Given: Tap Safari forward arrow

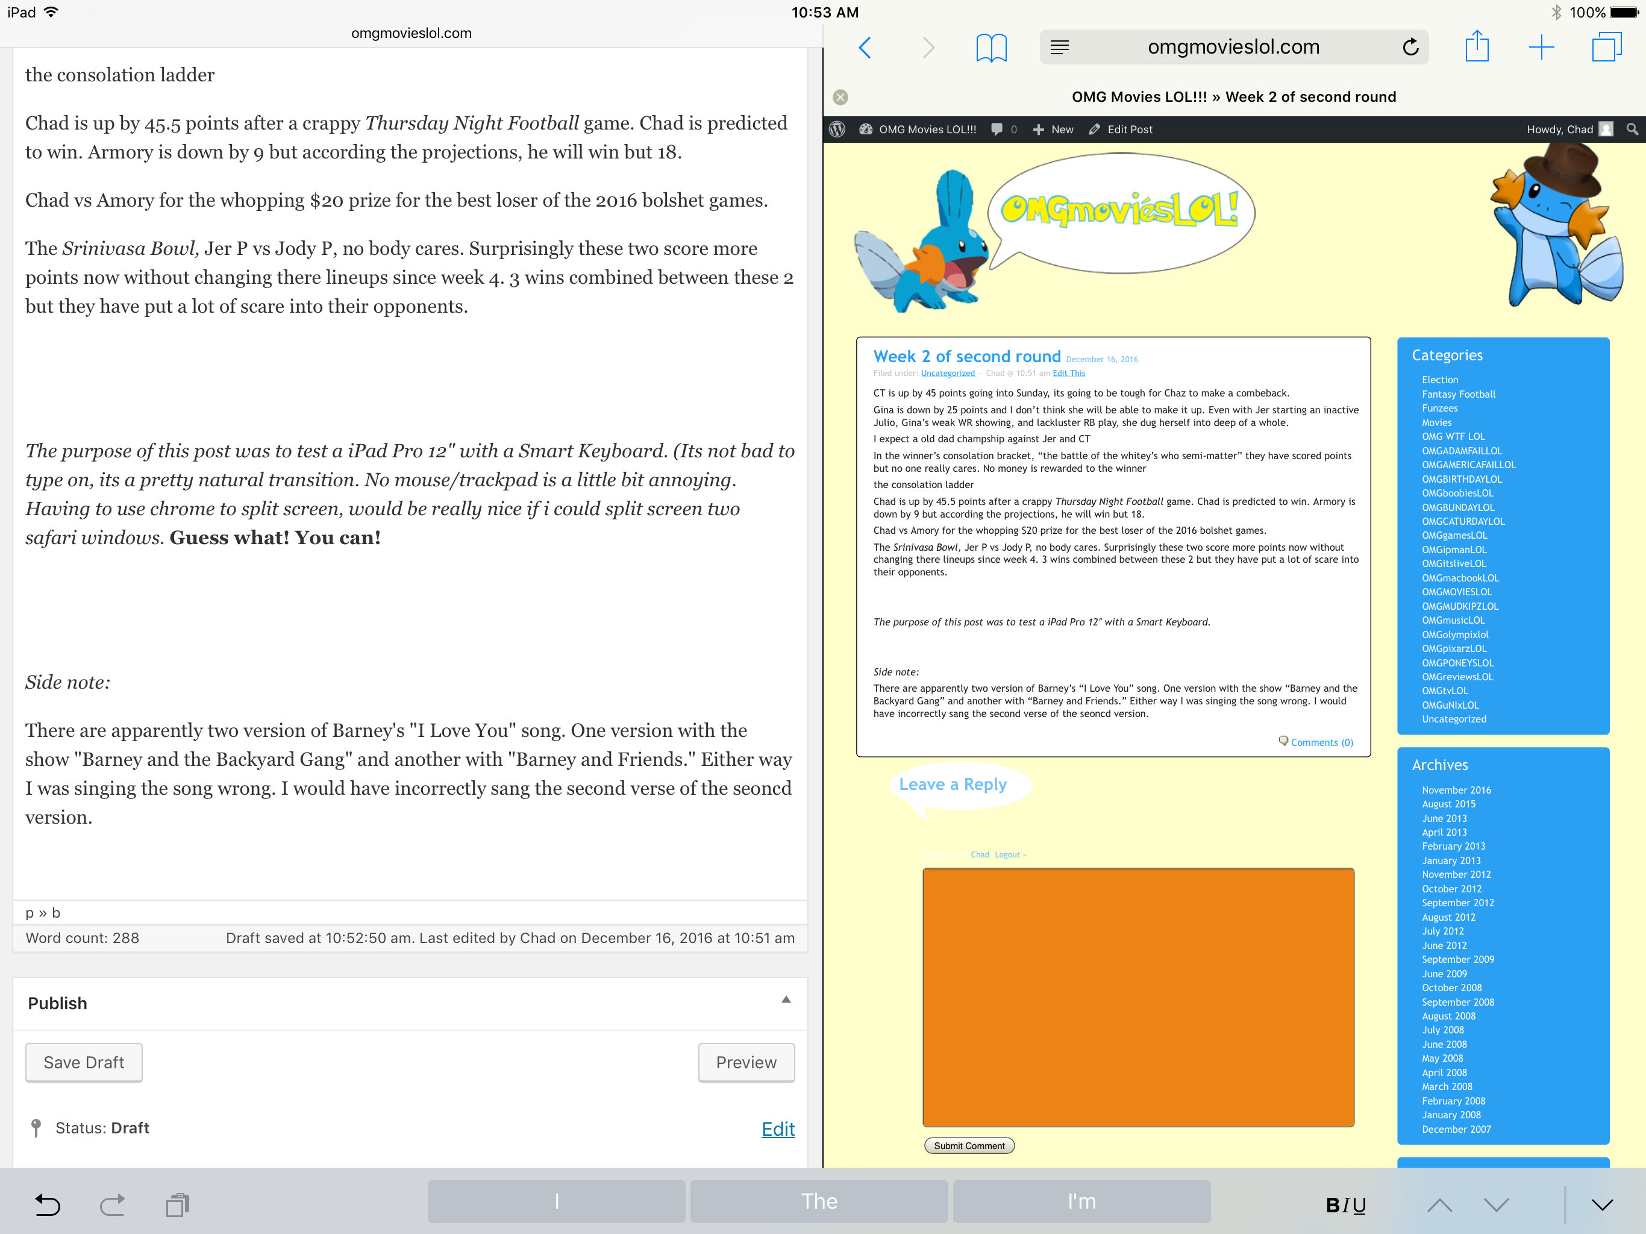Looking at the screenshot, I should tap(928, 48).
